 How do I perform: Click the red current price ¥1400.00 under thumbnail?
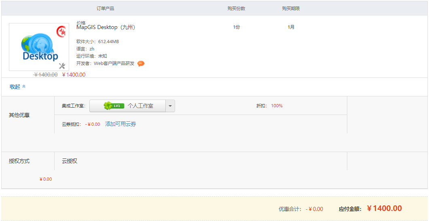(74, 75)
